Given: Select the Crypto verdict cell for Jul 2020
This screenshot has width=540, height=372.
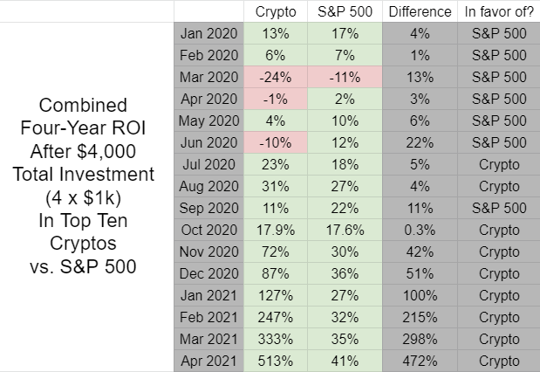Looking at the screenshot, I should click(x=499, y=164).
